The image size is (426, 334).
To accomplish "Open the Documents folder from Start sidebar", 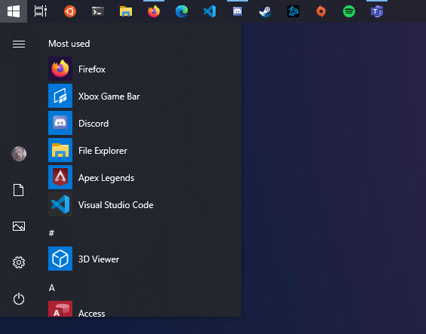I will [19, 190].
